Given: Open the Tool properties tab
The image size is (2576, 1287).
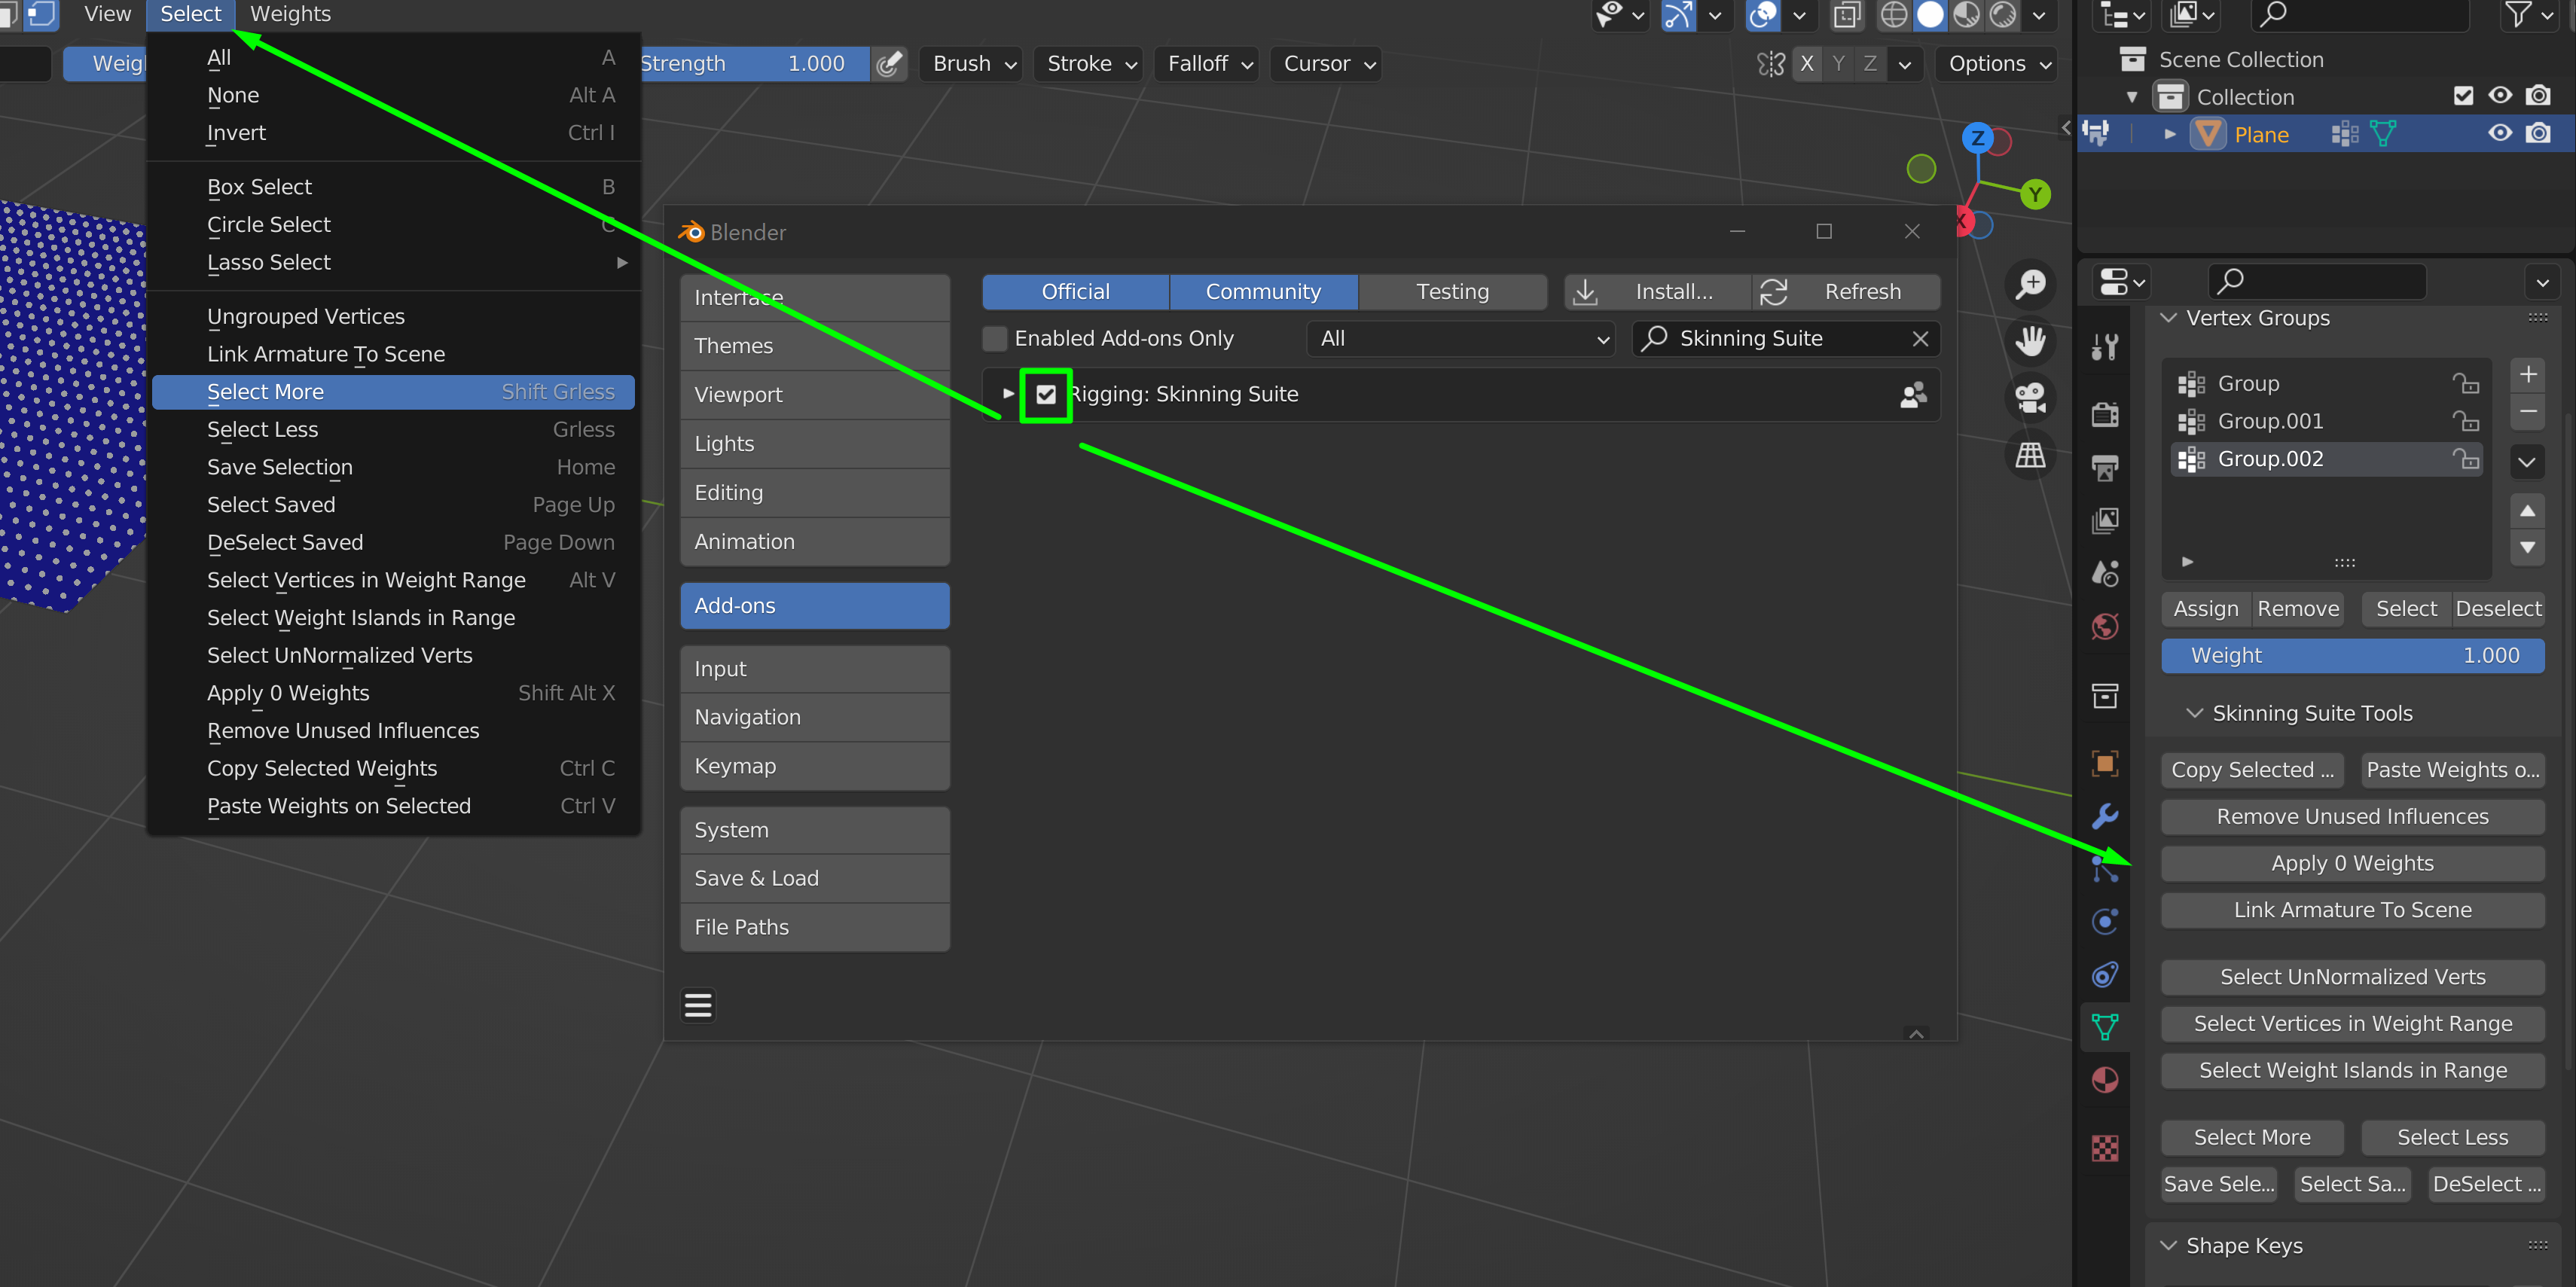Looking at the screenshot, I should coord(2105,348).
